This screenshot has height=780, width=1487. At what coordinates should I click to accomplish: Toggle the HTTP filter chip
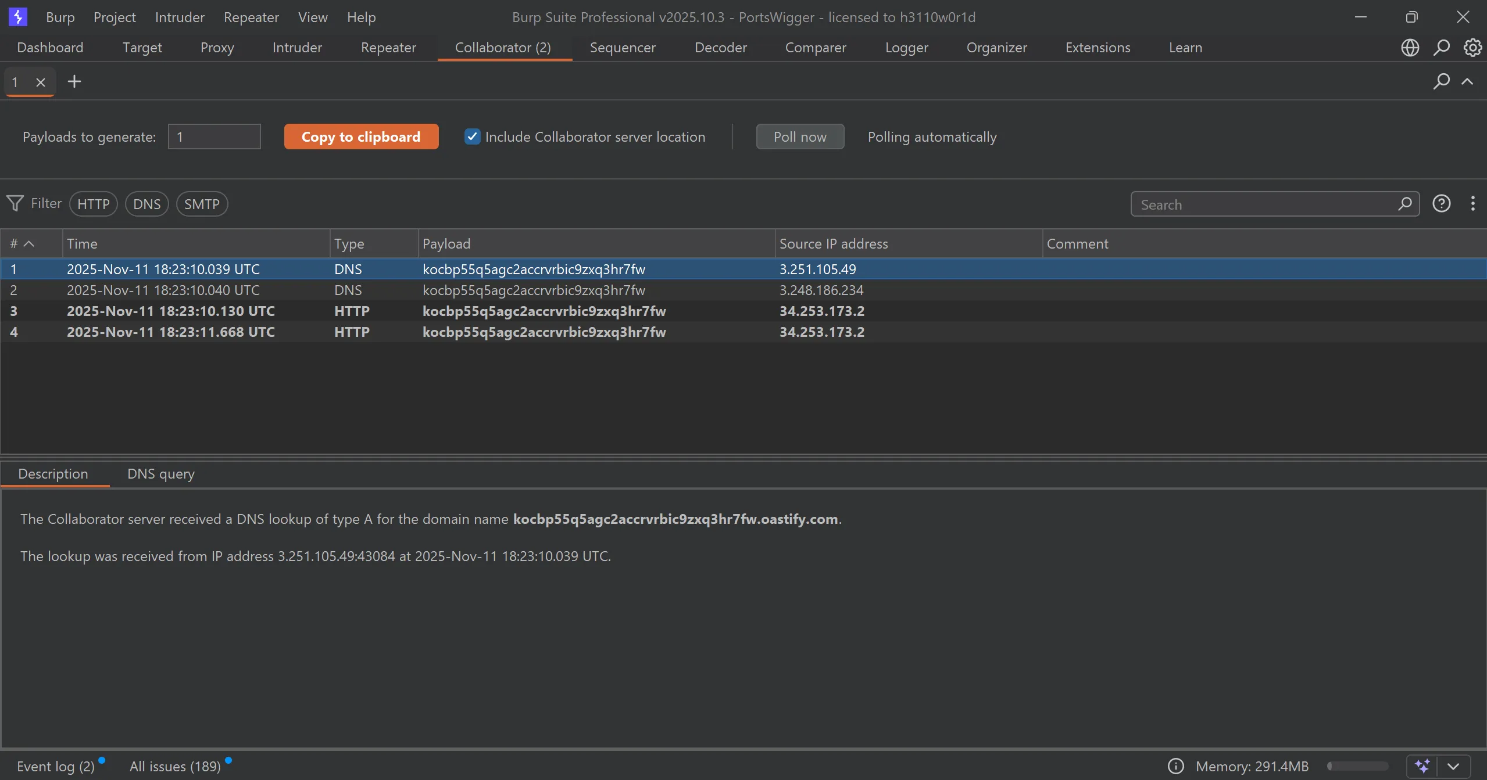[x=93, y=204]
